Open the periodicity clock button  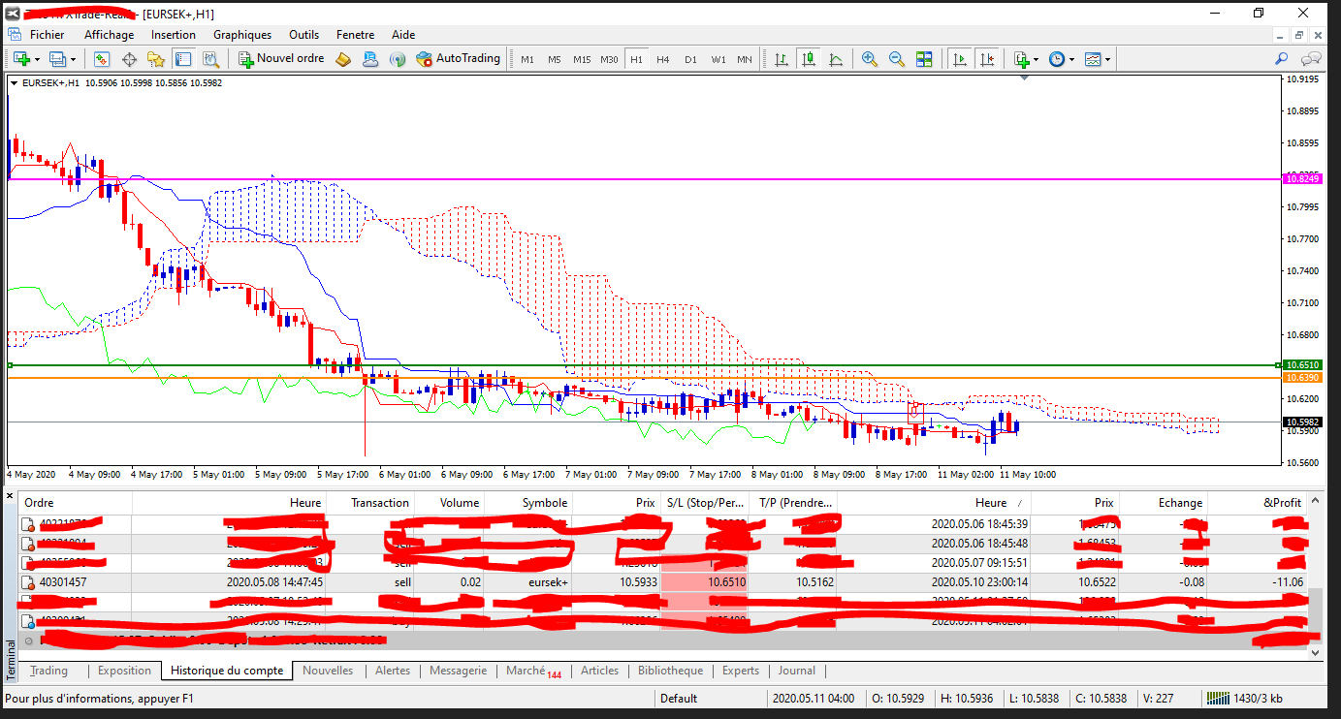click(x=1057, y=59)
